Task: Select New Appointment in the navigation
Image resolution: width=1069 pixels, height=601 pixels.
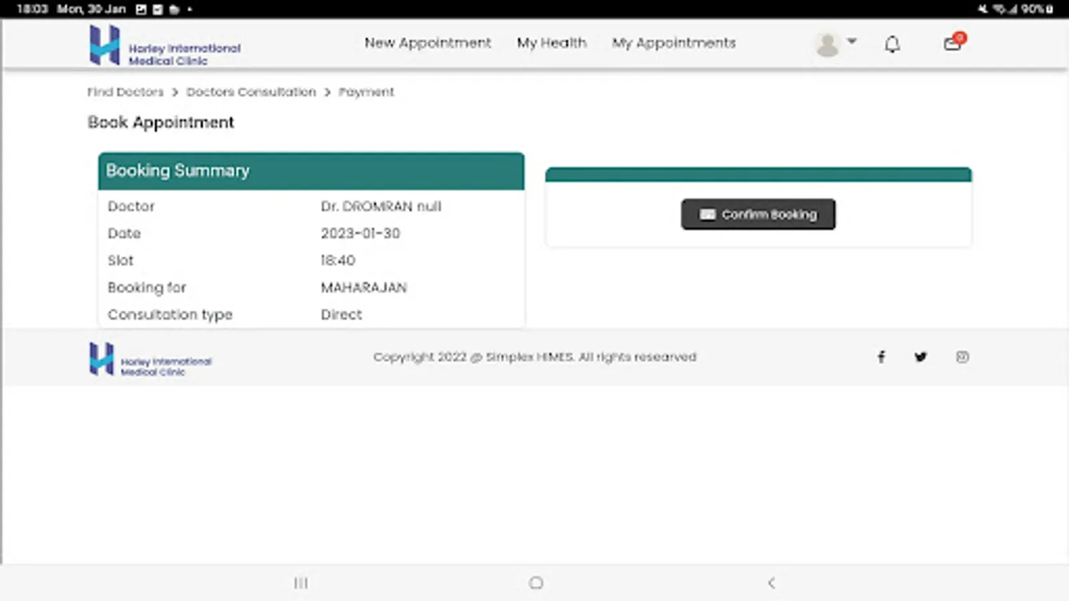Action: click(x=428, y=43)
